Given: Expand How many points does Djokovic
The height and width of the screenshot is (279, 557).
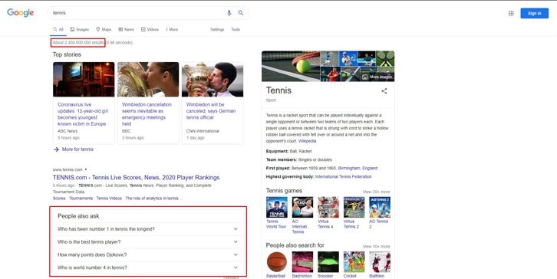Looking at the screenshot, I should click(148, 254).
